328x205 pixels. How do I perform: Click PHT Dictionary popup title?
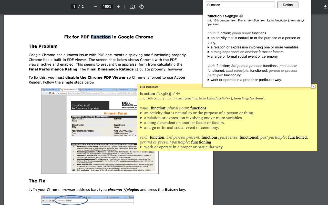[x=149, y=87]
